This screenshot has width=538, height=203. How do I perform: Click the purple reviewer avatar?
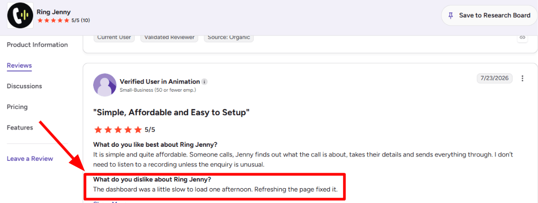105,84
